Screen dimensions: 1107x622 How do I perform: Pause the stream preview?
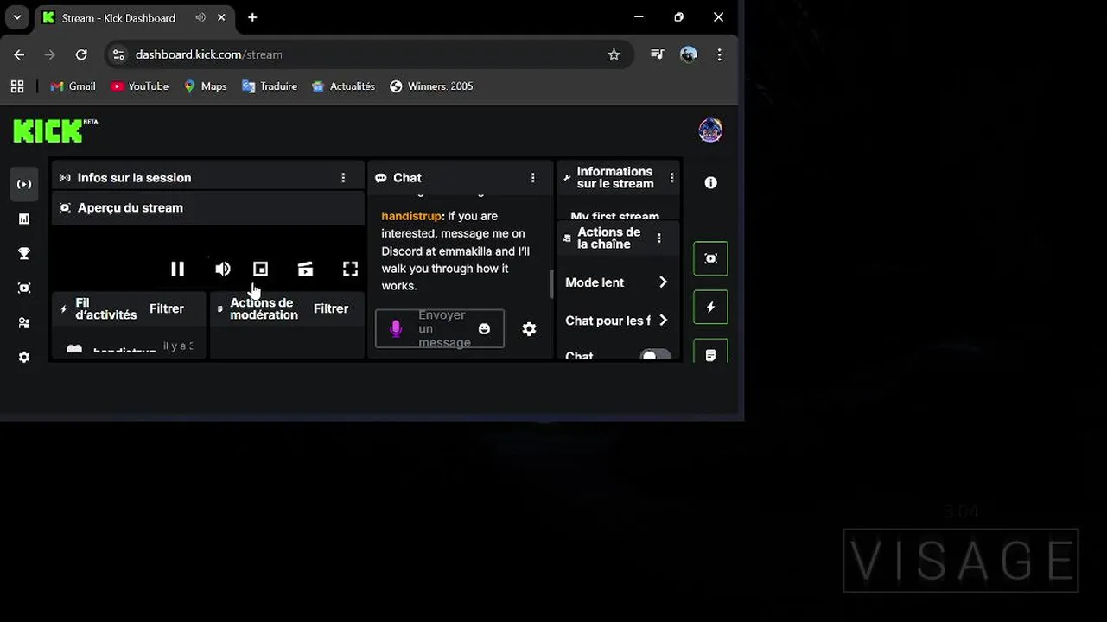coord(177,269)
